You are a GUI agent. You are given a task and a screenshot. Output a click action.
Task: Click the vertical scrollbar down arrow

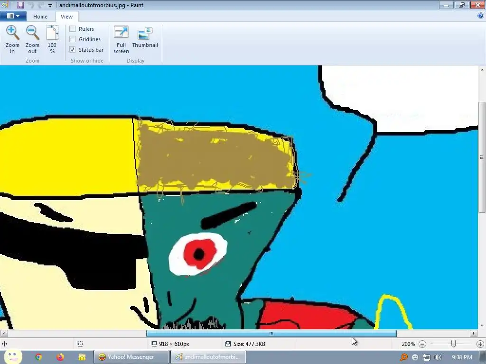(x=482, y=325)
